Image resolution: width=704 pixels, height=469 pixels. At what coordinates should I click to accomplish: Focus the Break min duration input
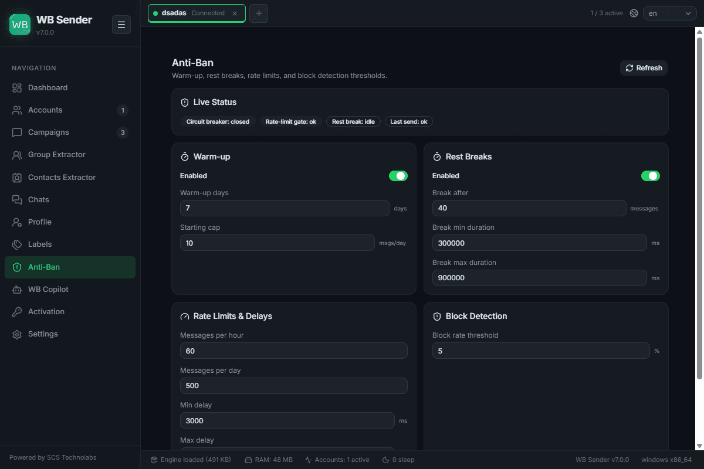pyautogui.click(x=540, y=243)
